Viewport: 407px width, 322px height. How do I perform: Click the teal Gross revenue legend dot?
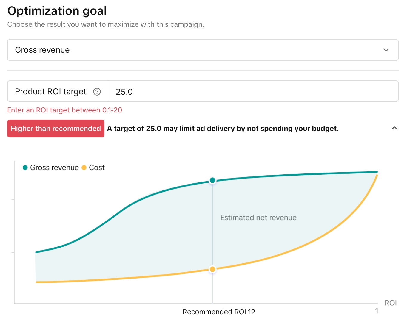(x=25, y=168)
